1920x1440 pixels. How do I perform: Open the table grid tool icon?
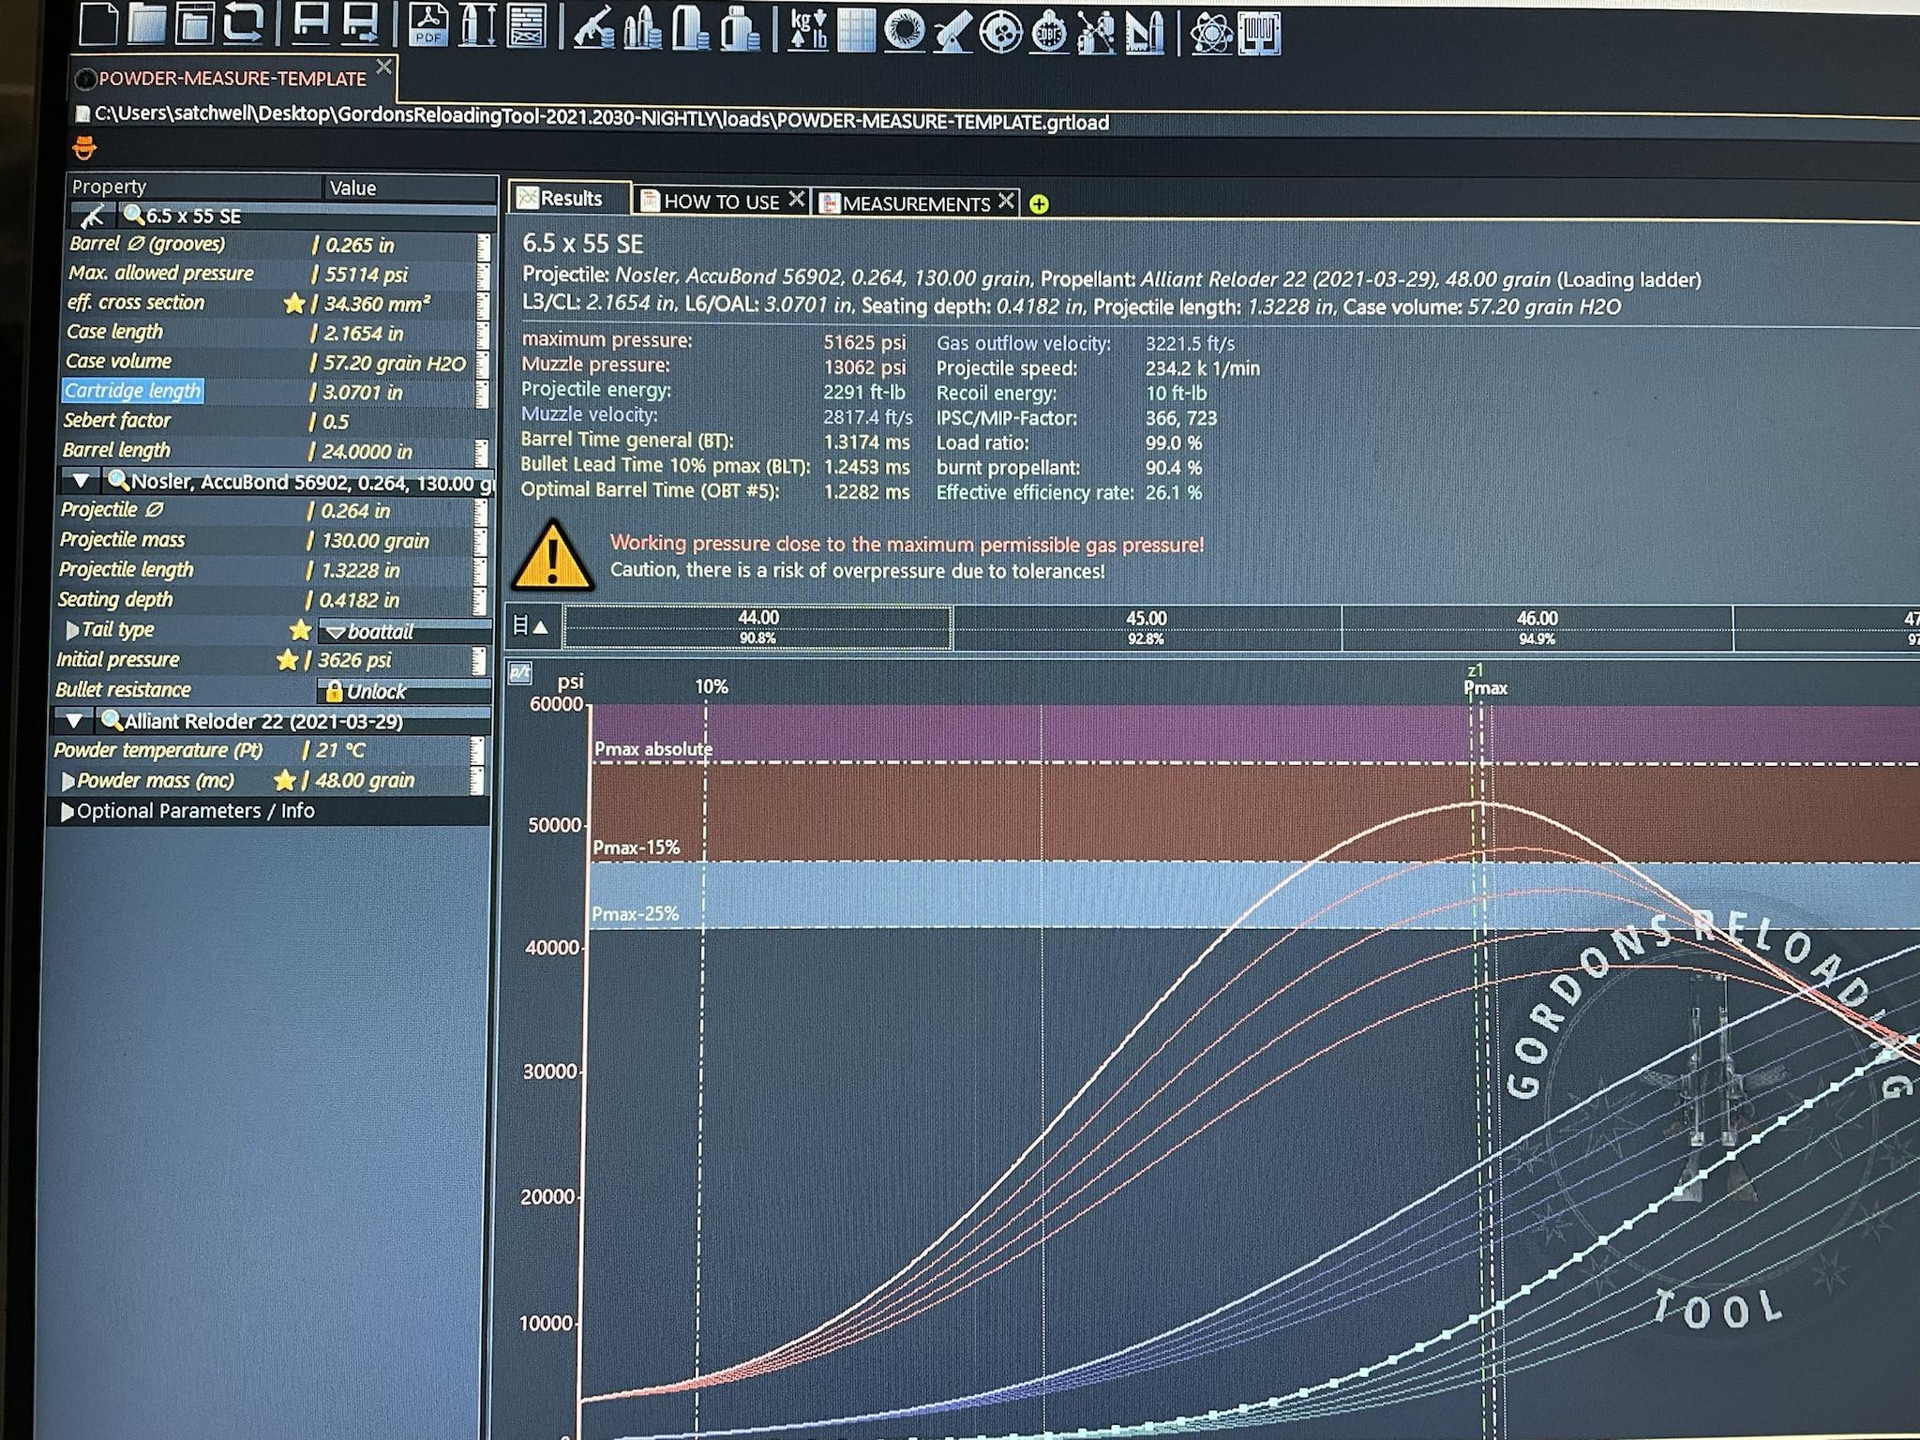856,31
